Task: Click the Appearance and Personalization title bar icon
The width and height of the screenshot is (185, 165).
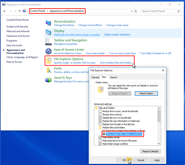Action: click(x=4, y=4)
